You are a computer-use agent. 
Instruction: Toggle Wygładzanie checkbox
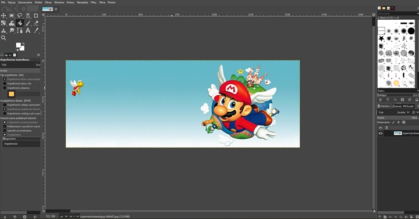(5, 135)
